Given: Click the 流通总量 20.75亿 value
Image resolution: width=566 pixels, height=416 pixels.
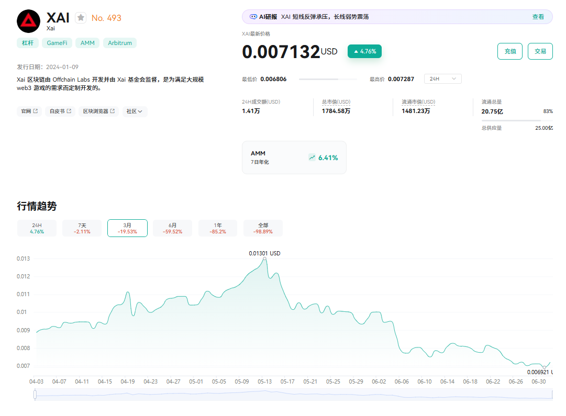Looking at the screenshot, I should point(492,111).
